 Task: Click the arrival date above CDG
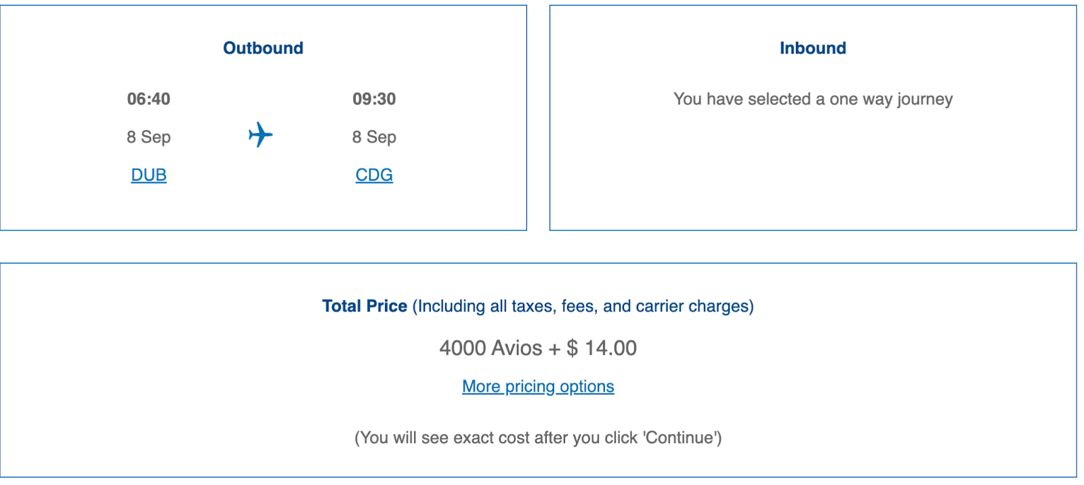click(374, 137)
